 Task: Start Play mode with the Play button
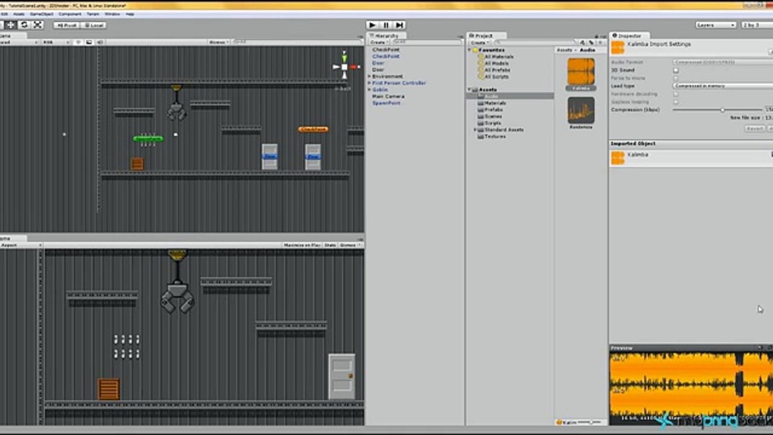click(x=373, y=25)
